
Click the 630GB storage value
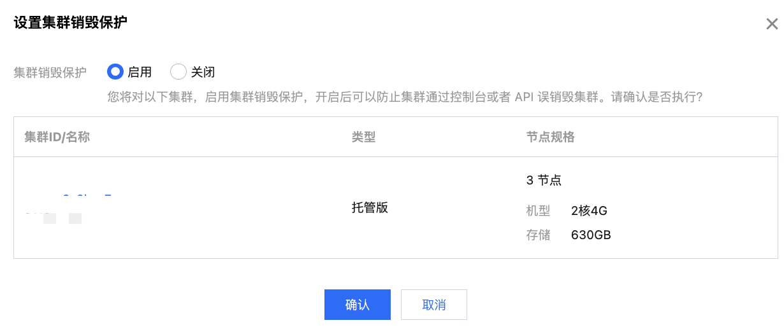(x=591, y=235)
